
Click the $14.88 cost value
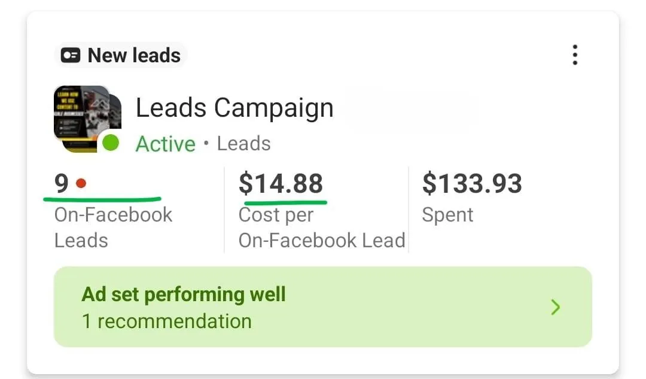[x=281, y=183]
